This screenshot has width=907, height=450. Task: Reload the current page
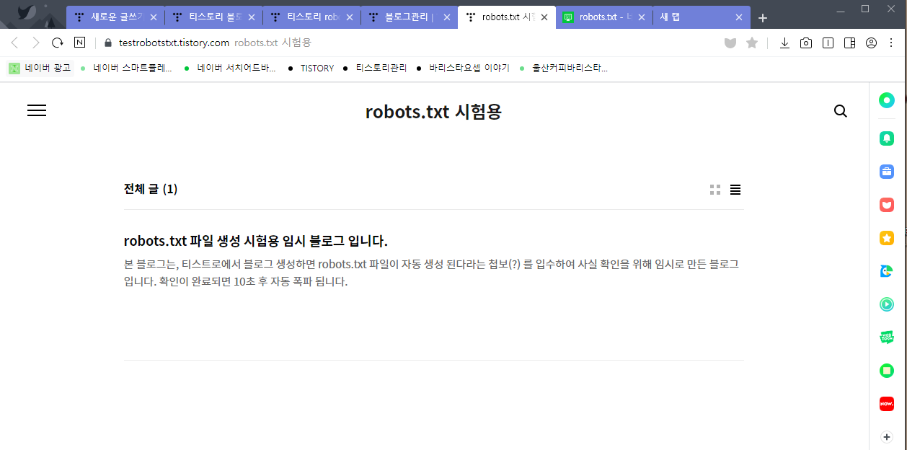58,43
